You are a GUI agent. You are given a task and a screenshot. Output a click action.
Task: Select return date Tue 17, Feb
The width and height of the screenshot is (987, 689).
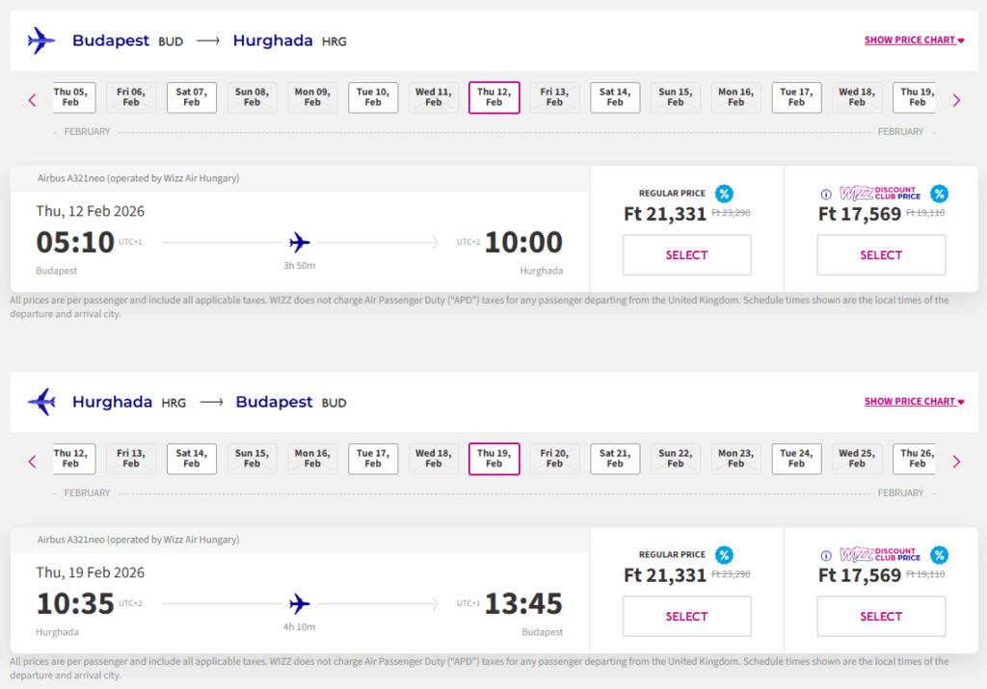point(373,459)
